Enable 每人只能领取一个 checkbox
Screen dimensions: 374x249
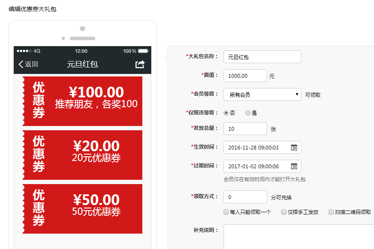226,212
